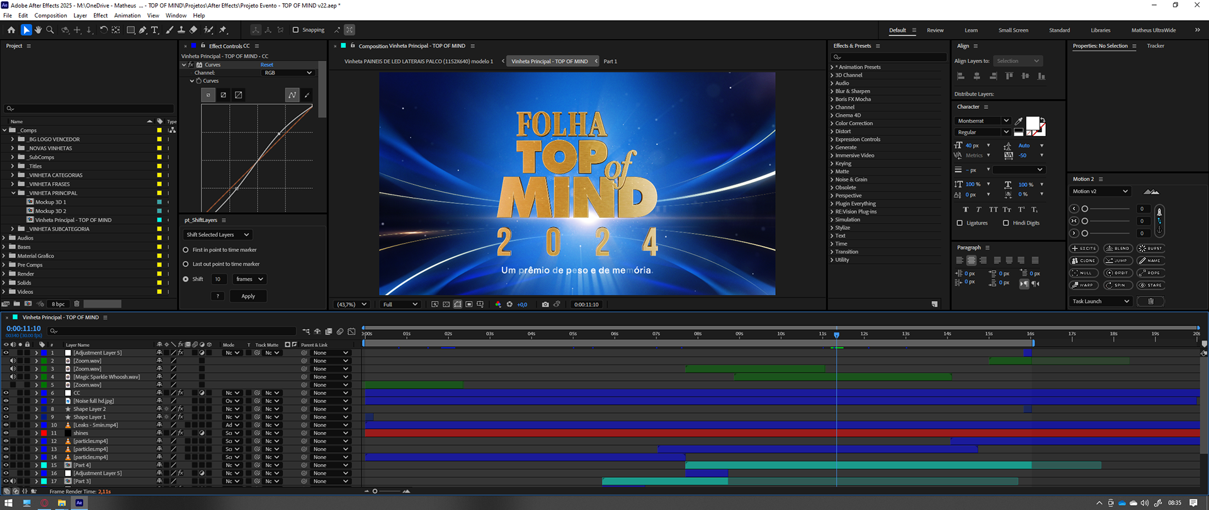
Task: Hide the CC layer eye toggle
Action: [x=6, y=393]
